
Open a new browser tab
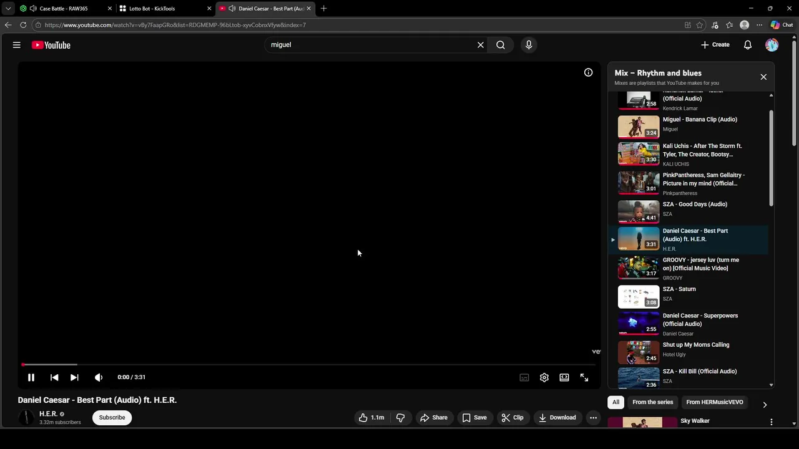[x=323, y=9]
